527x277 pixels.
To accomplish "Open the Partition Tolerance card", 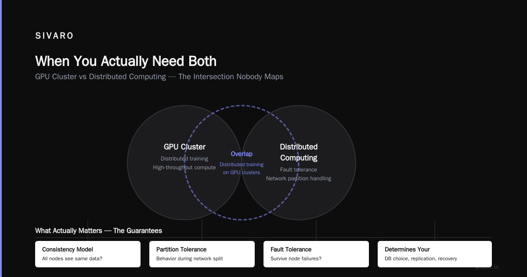I will tap(202, 254).
